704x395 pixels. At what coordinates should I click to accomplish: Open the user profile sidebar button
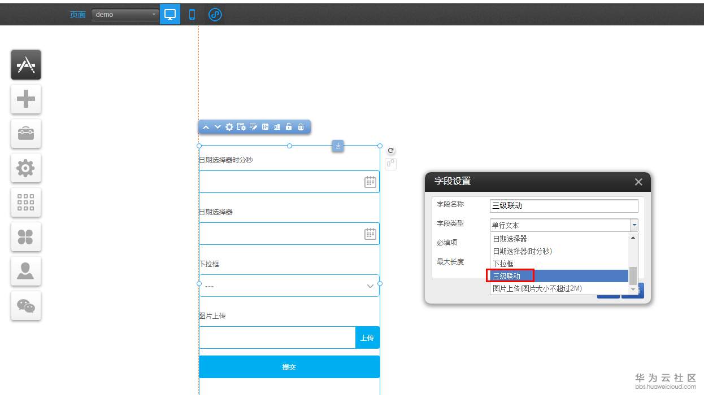click(x=26, y=271)
